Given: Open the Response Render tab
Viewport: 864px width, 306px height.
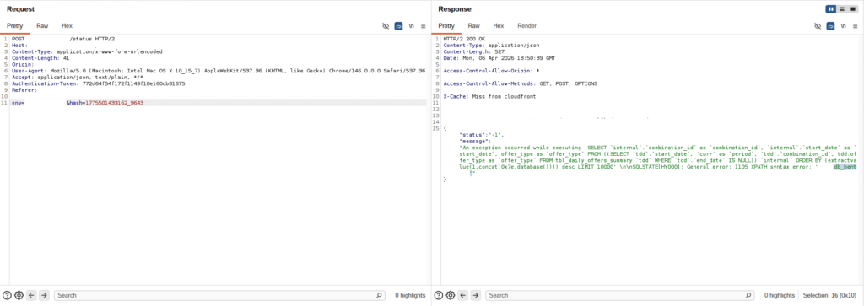Looking at the screenshot, I should (526, 26).
